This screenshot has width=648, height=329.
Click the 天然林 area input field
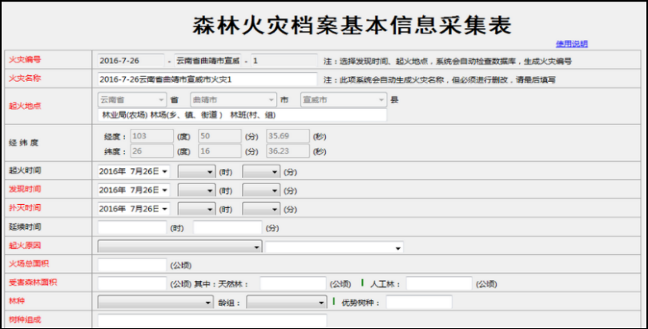pos(293,283)
